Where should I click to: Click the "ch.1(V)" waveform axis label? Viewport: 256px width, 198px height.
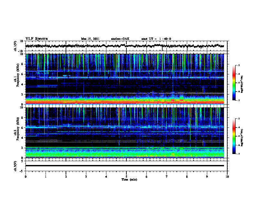click(x=16, y=46)
